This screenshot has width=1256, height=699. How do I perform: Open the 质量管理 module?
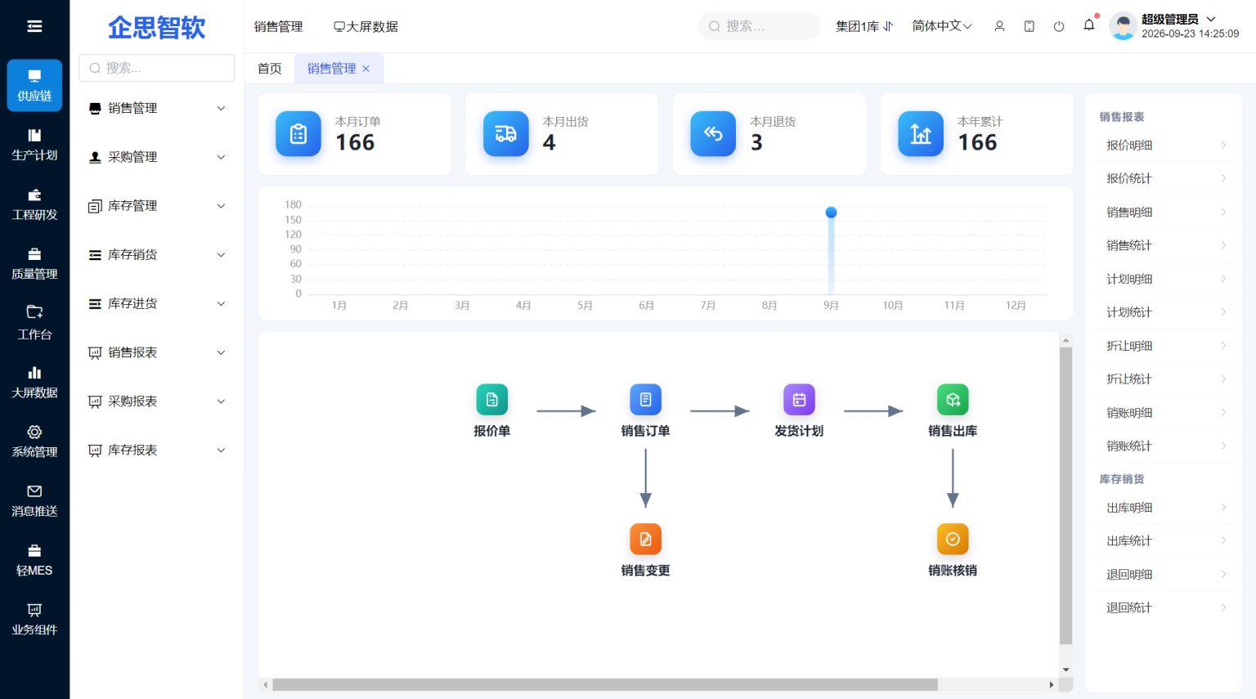[34, 264]
